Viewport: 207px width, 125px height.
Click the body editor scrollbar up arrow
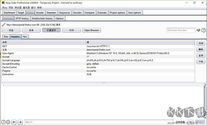205,85
